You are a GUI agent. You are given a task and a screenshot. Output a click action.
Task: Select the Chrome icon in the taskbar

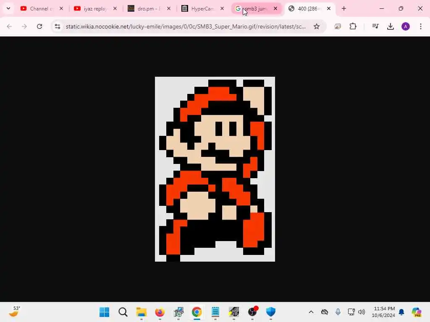point(197,312)
